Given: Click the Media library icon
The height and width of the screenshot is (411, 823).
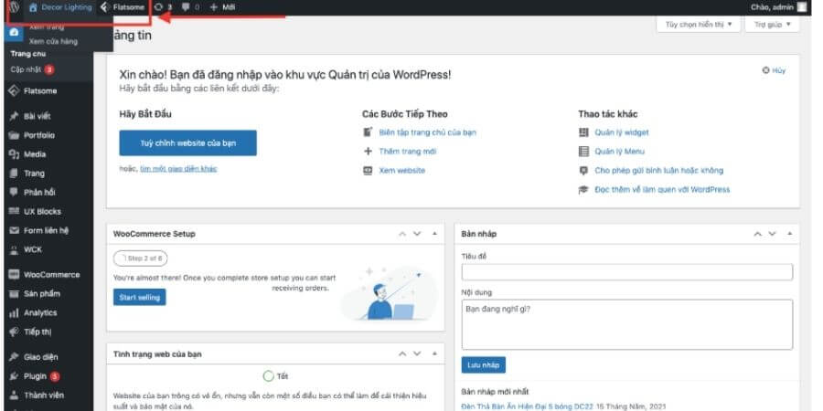Looking at the screenshot, I should click(14, 154).
